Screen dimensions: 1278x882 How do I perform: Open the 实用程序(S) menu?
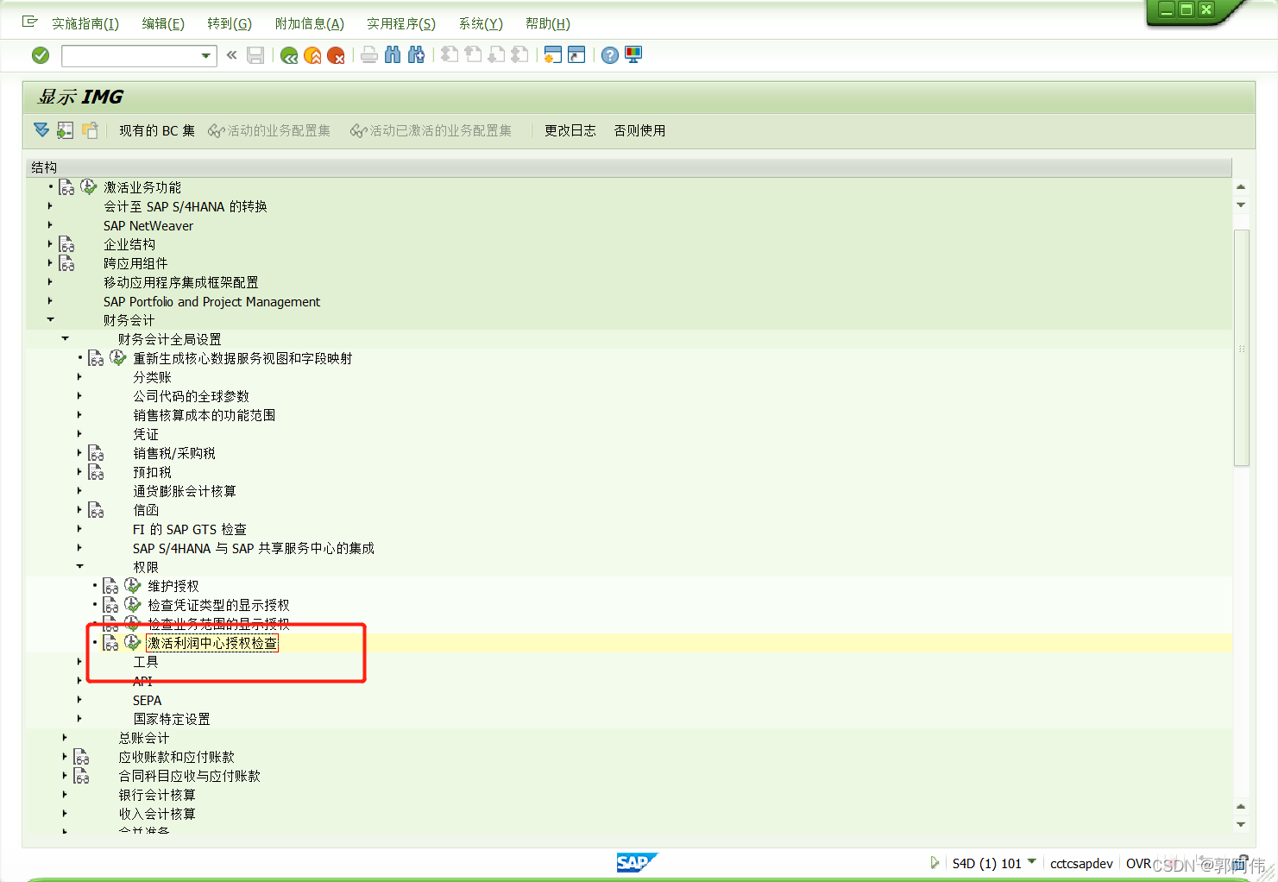coord(401,23)
